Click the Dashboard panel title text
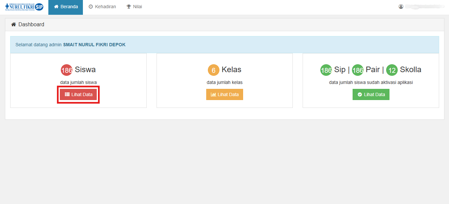The height and width of the screenshot is (204, 449). click(x=31, y=25)
